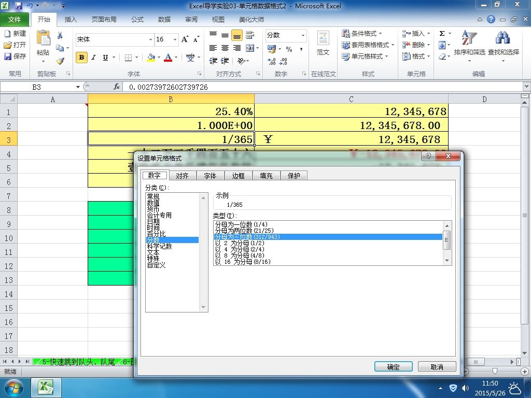Switch to 填充 tab in format dialog
This screenshot has height=398, width=531.
click(x=266, y=176)
